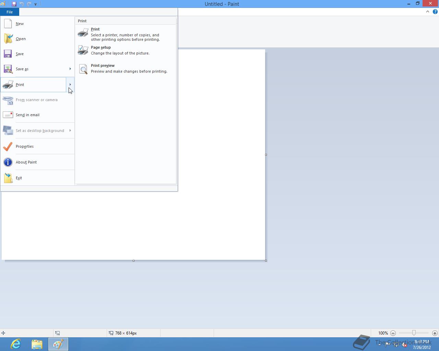Click the Send in email envelope icon

click(8, 115)
